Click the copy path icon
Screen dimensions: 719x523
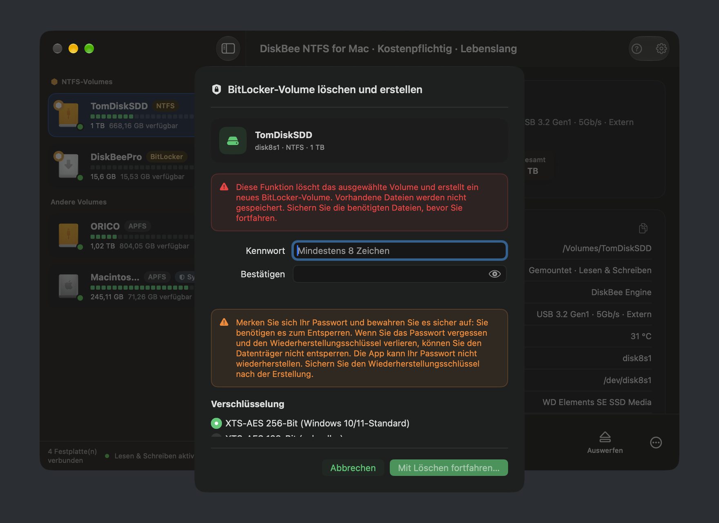pyautogui.click(x=643, y=228)
